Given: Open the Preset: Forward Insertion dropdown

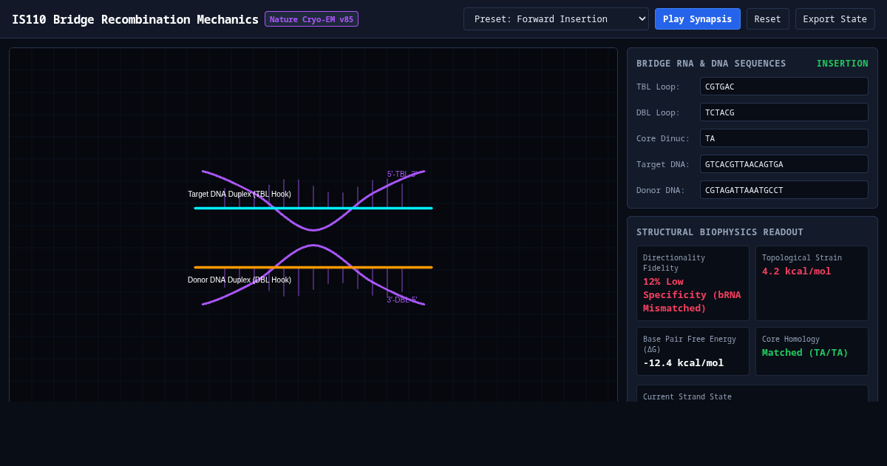Looking at the screenshot, I should click(x=556, y=19).
